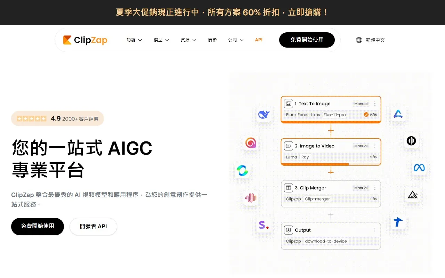The image size is (445, 278).
Task: Click the 開發者 API button
Action: pyautogui.click(x=93, y=226)
